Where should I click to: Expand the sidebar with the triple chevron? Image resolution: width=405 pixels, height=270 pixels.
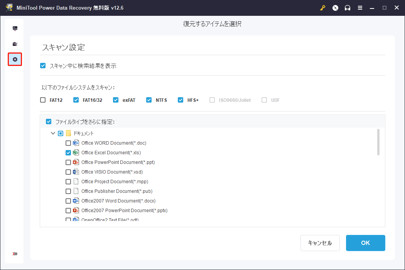pyautogui.click(x=15, y=254)
